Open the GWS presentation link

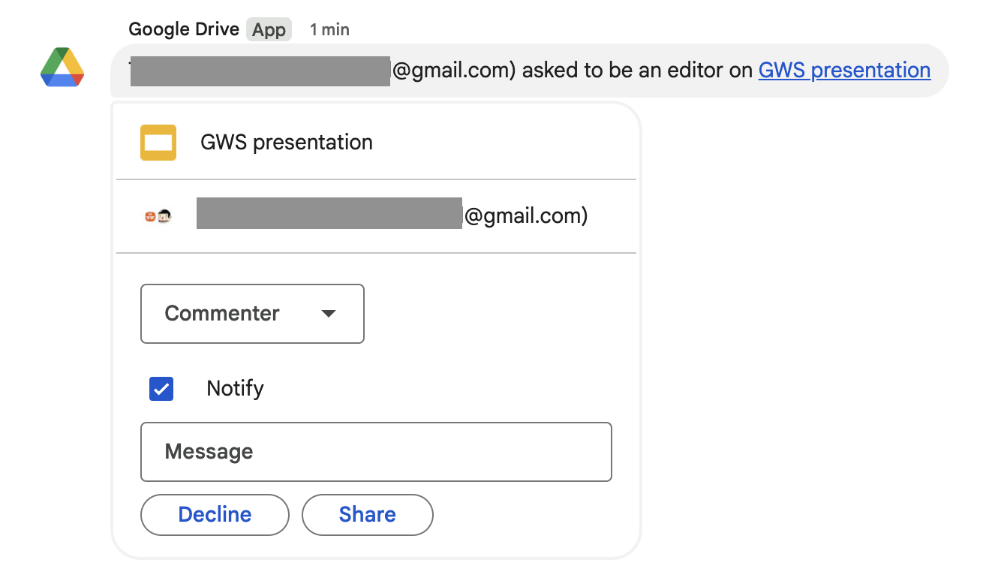[843, 70]
